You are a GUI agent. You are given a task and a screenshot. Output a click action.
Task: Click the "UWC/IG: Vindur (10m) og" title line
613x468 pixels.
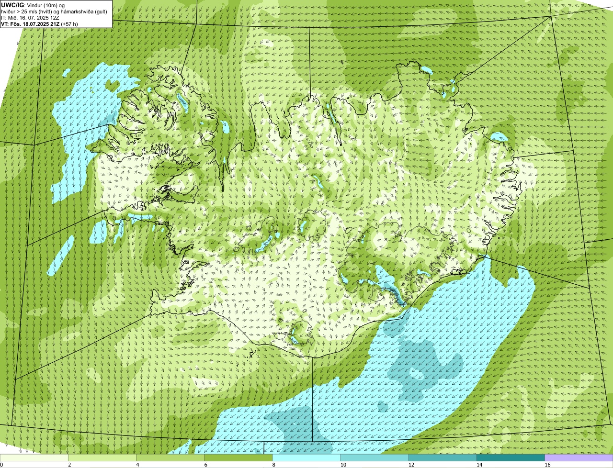click(x=33, y=5)
